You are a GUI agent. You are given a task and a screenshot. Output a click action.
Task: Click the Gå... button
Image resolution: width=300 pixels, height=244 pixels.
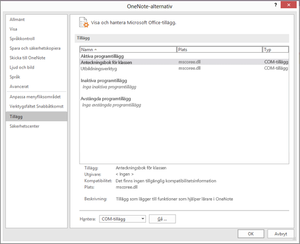pos(163,219)
